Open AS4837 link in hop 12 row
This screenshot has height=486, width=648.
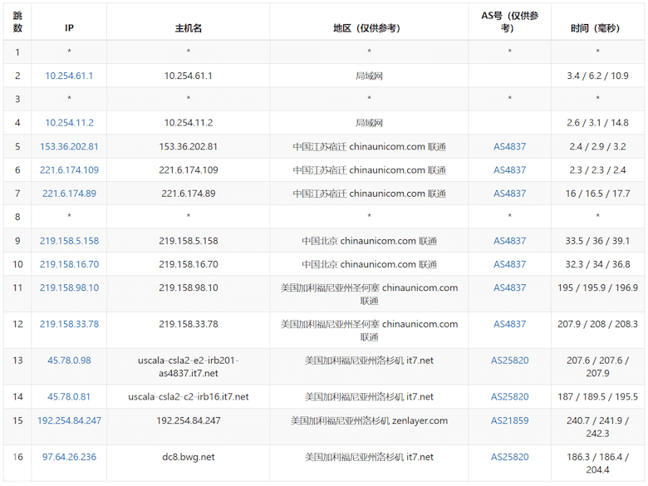[x=509, y=324]
